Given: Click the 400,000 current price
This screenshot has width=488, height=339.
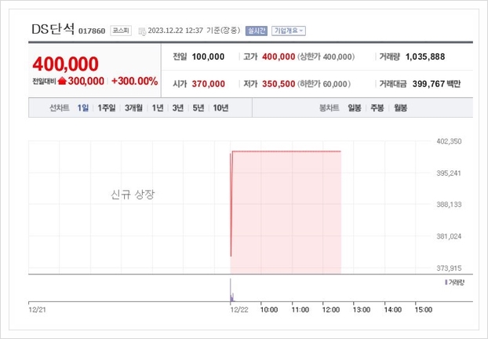Looking at the screenshot, I should (65, 63).
